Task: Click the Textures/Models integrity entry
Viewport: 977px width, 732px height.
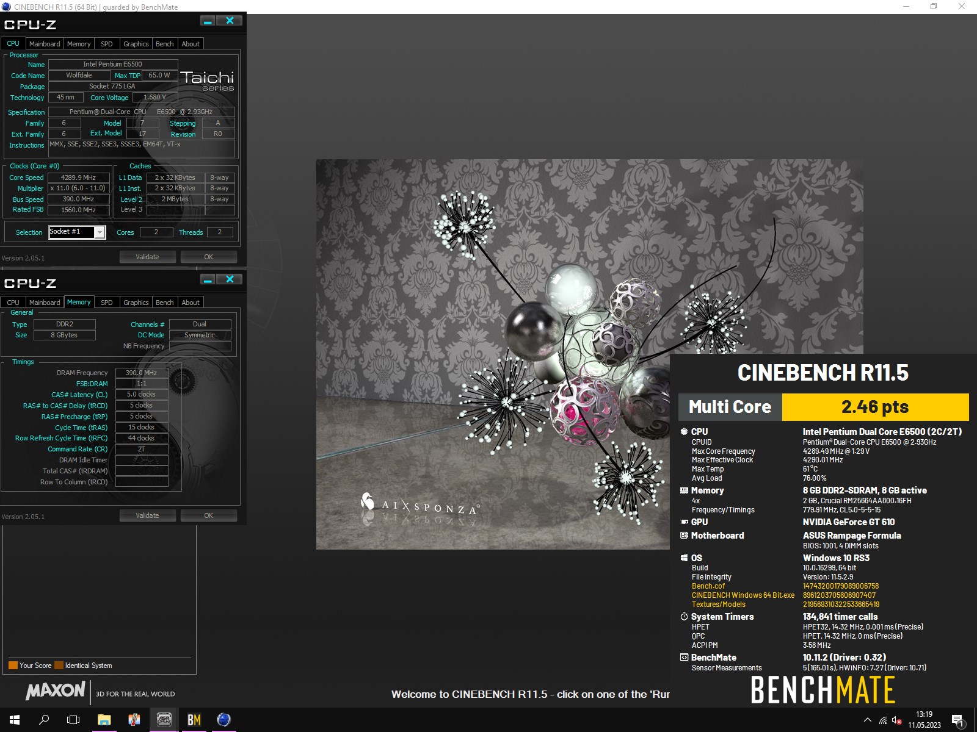Action: 719,605
